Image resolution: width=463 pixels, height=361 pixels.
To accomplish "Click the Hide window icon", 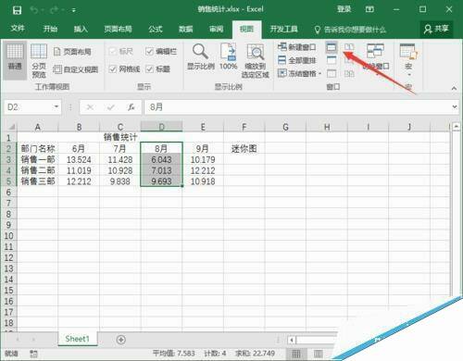I will [x=332, y=60].
